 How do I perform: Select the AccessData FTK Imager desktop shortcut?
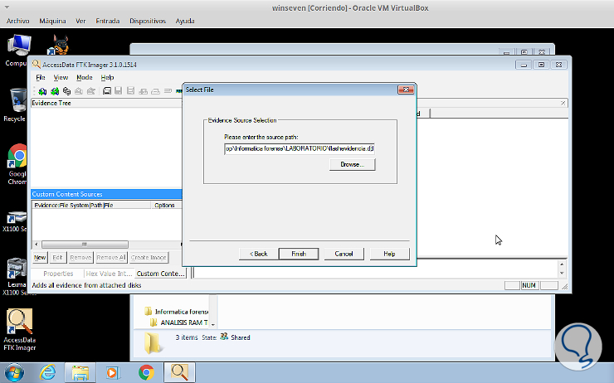[20, 330]
